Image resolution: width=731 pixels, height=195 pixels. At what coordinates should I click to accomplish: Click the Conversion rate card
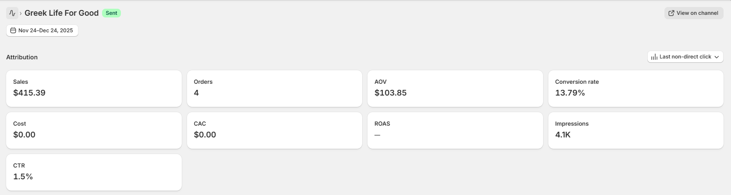coord(636,88)
